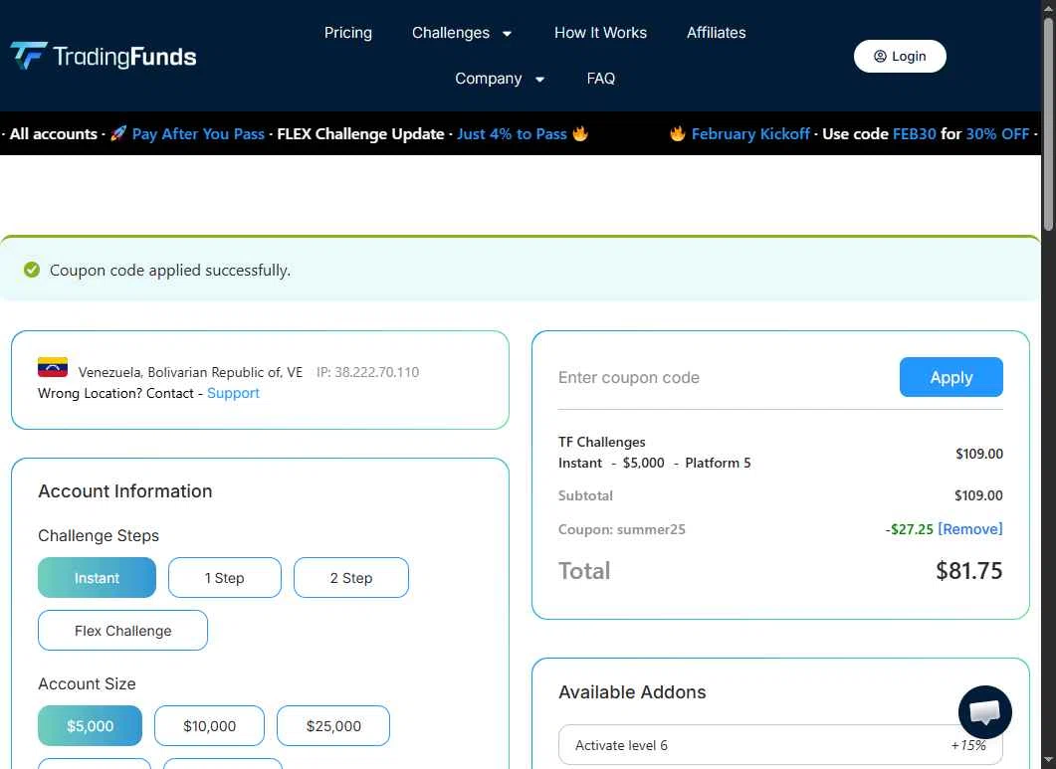
Task: Apply the coupon code
Action: [x=950, y=377]
